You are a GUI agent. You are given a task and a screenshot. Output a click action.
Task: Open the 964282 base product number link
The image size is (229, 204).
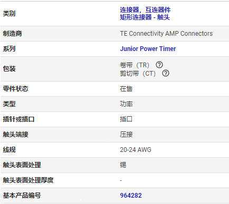click(131, 196)
